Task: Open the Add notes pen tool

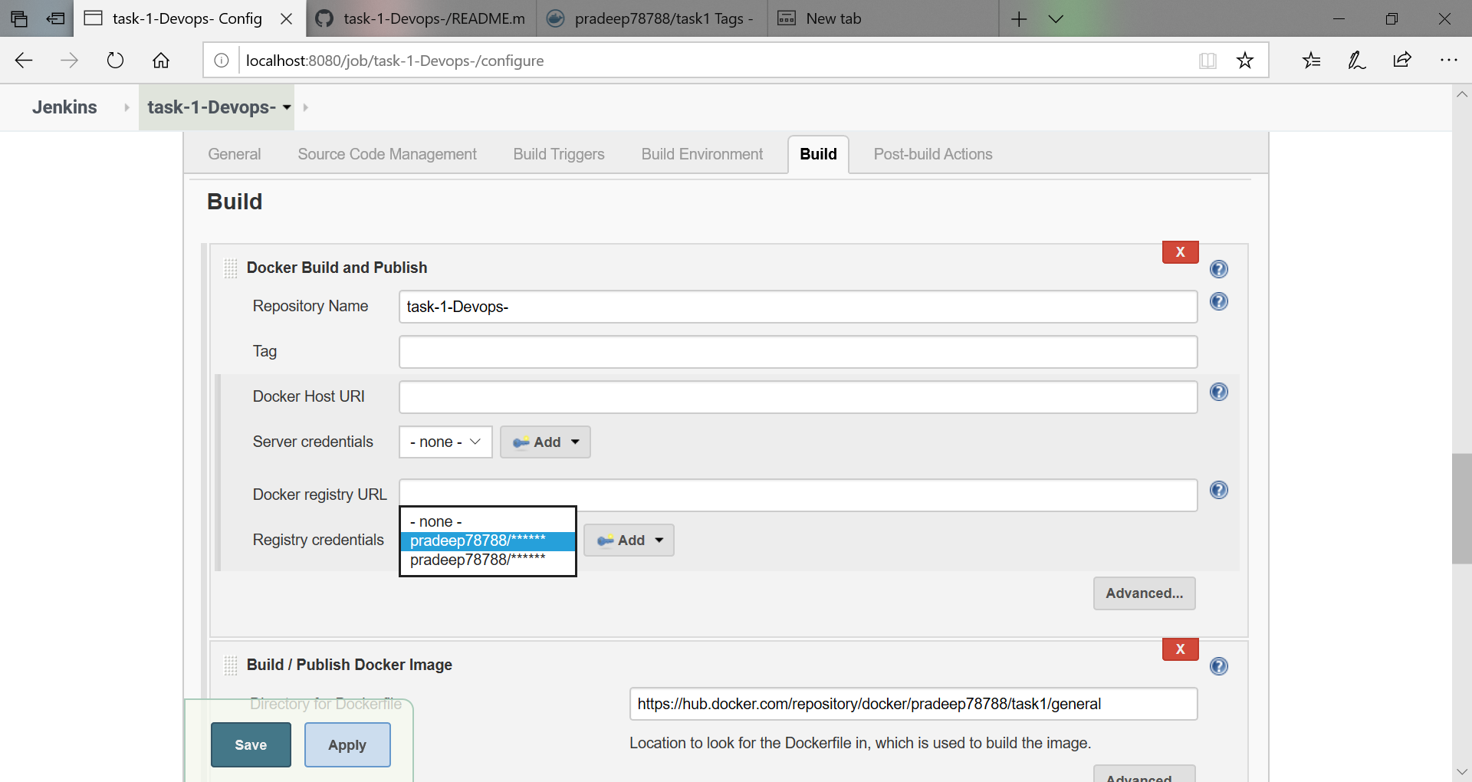Action: point(1356,61)
